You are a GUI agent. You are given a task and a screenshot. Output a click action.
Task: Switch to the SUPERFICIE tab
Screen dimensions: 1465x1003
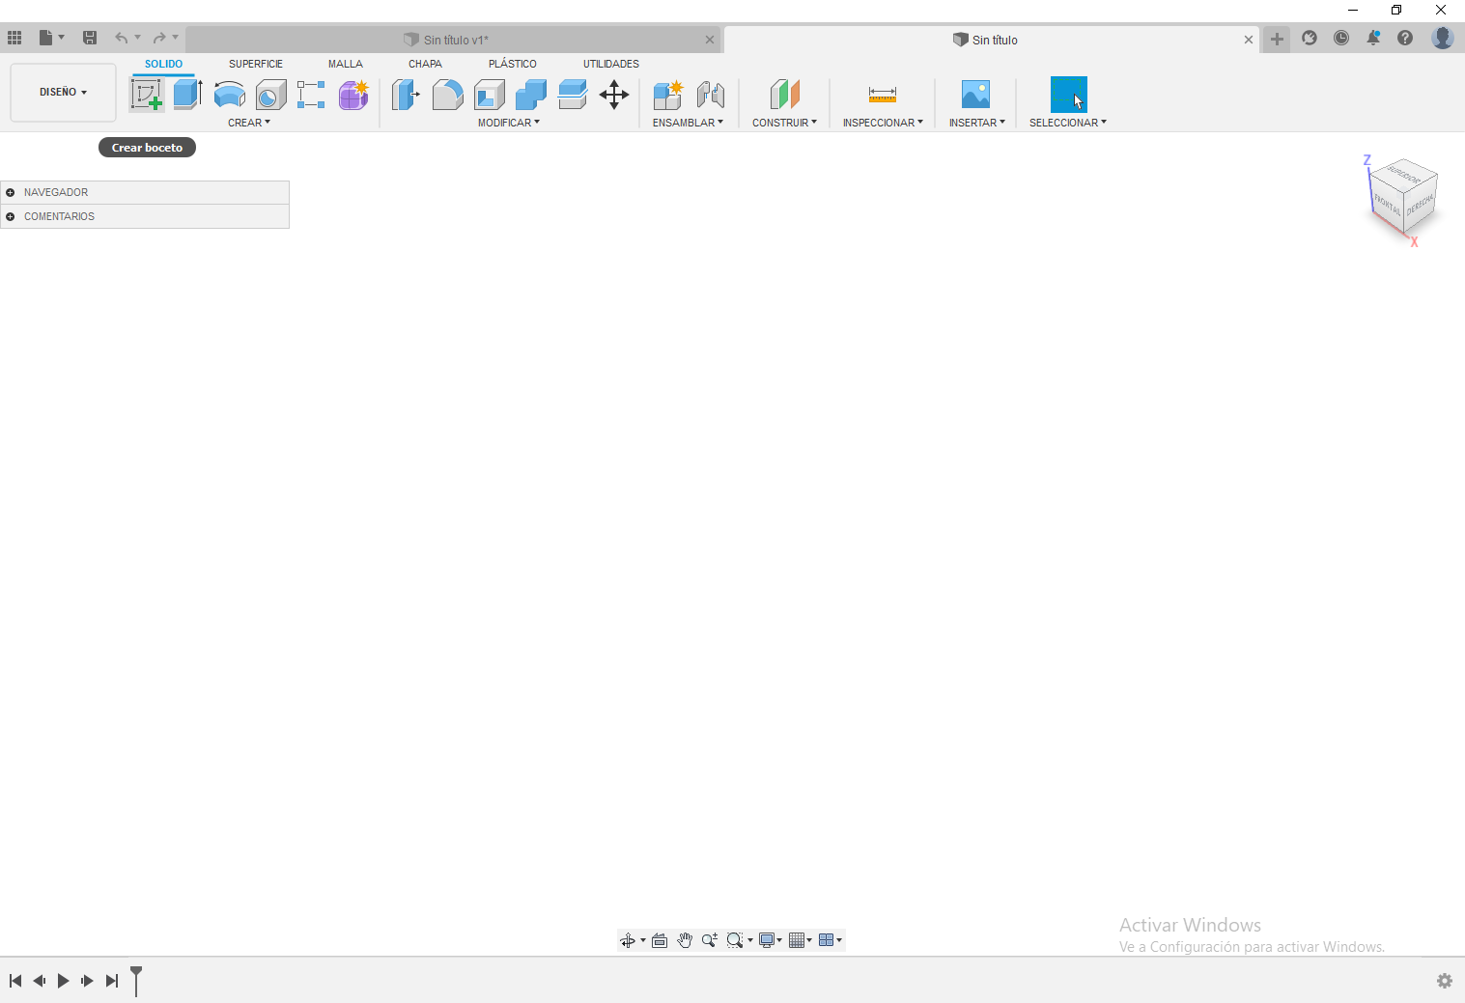coord(256,64)
